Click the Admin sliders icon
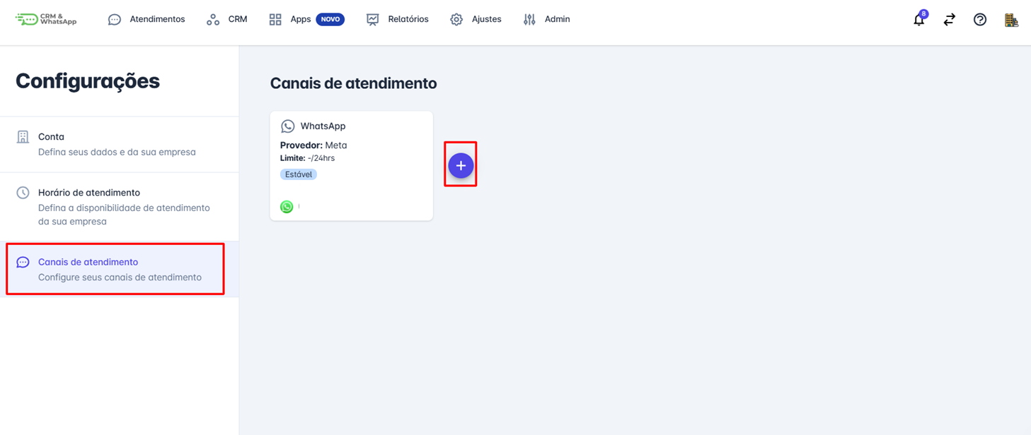This screenshot has height=435, width=1031. point(529,19)
